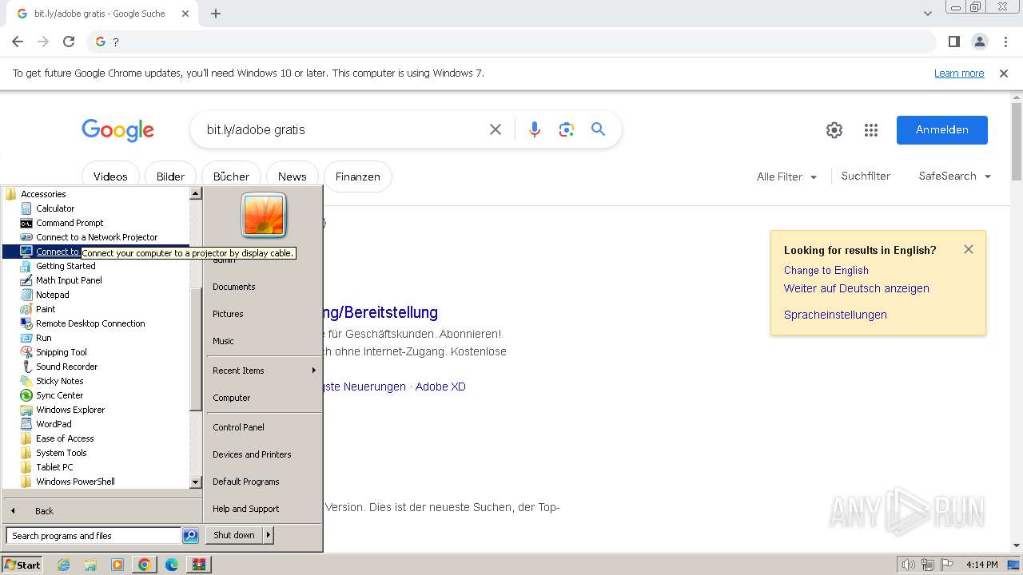Expand the System Tools folder
Screen dimensions: 1023x575
[61, 453]
